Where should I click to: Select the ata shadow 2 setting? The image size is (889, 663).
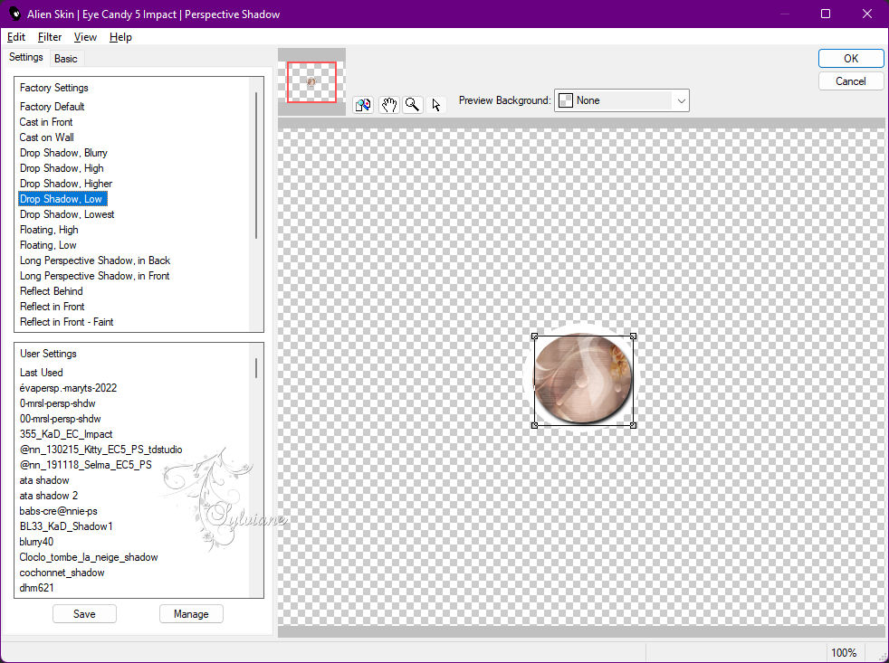pos(48,496)
